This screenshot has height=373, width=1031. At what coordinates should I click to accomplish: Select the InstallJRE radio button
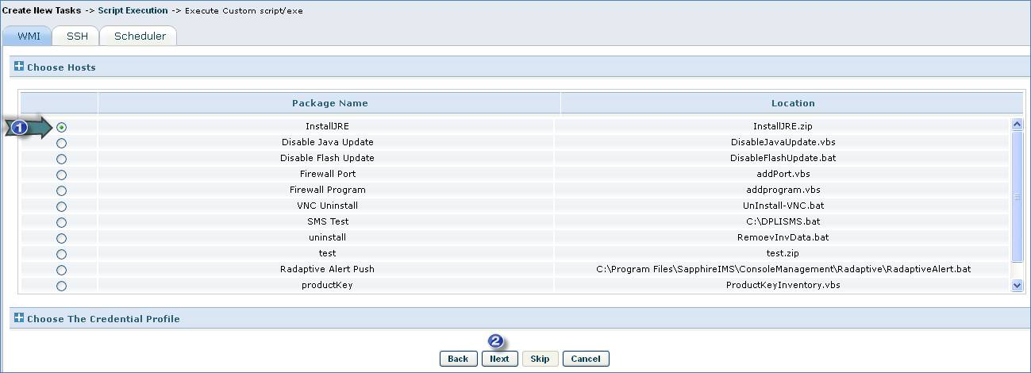pos(61,127)
